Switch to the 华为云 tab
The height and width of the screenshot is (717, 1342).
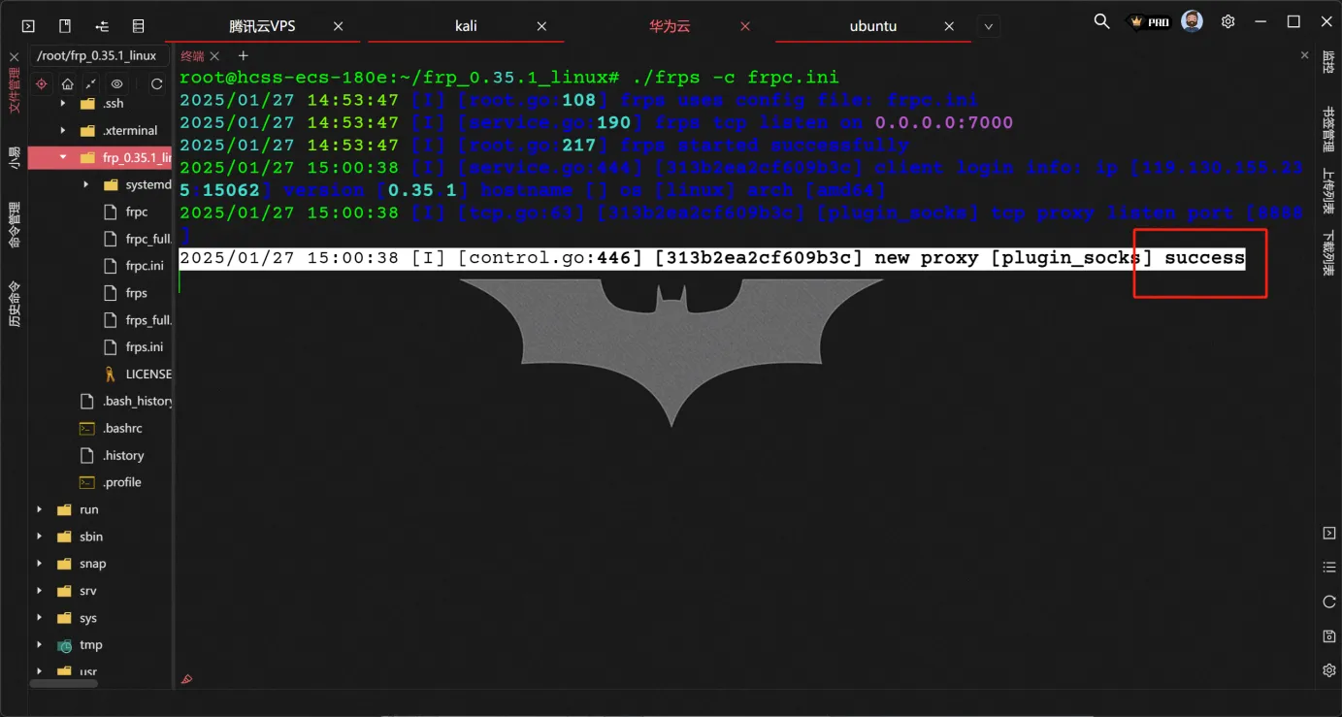(x=670, y=26)
